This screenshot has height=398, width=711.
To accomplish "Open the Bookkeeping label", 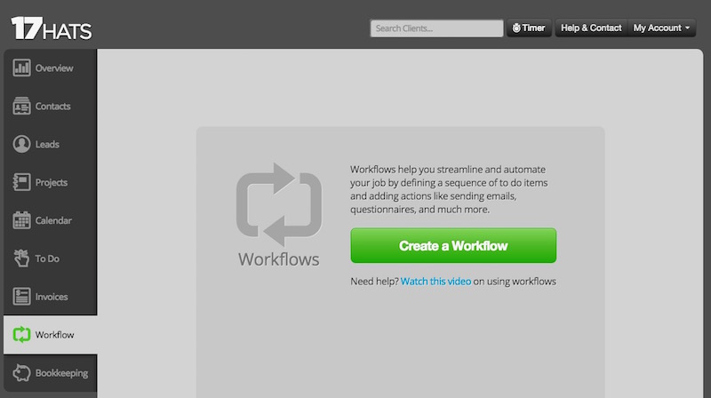I will tap(61, 373).
